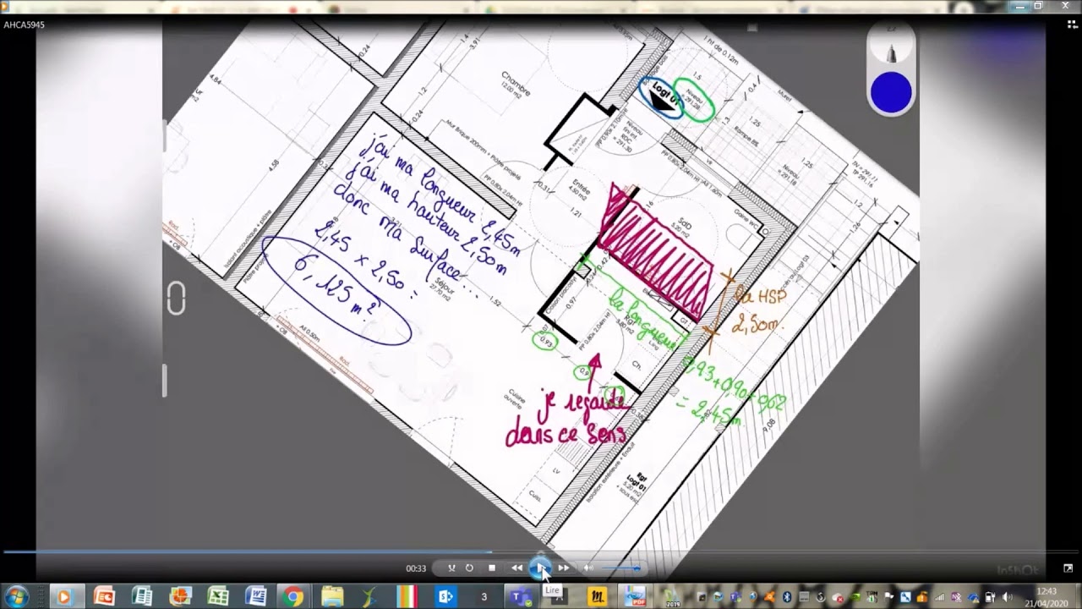Open the colorful striped taskbar icon
1082x609 pixels.
point(407,596)
